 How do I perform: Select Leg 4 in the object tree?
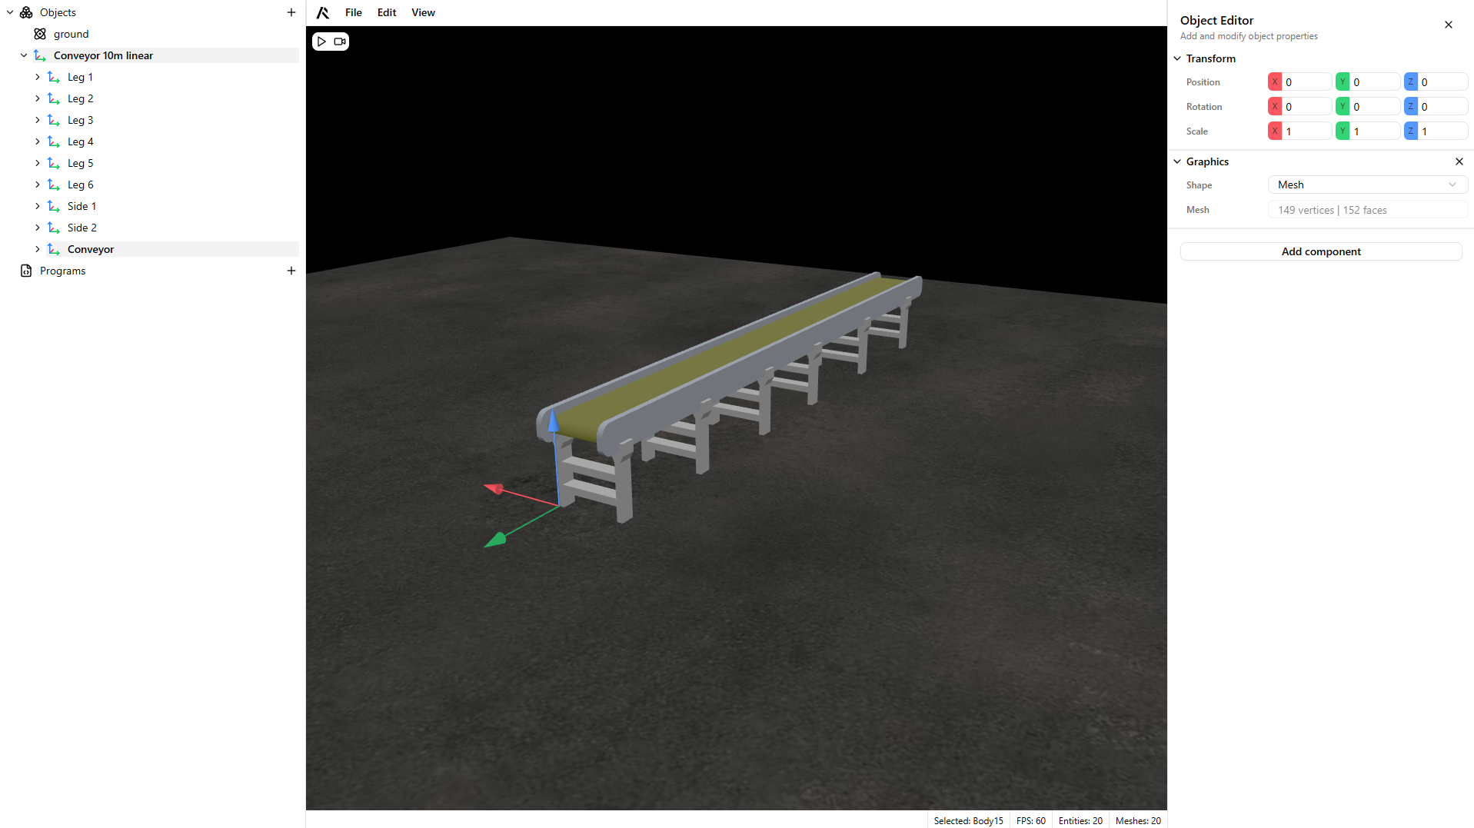pyautogui.click(x=80, y=141)
